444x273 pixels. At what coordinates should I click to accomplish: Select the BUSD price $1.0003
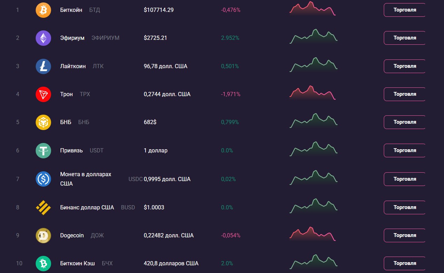tap(154, 207)
